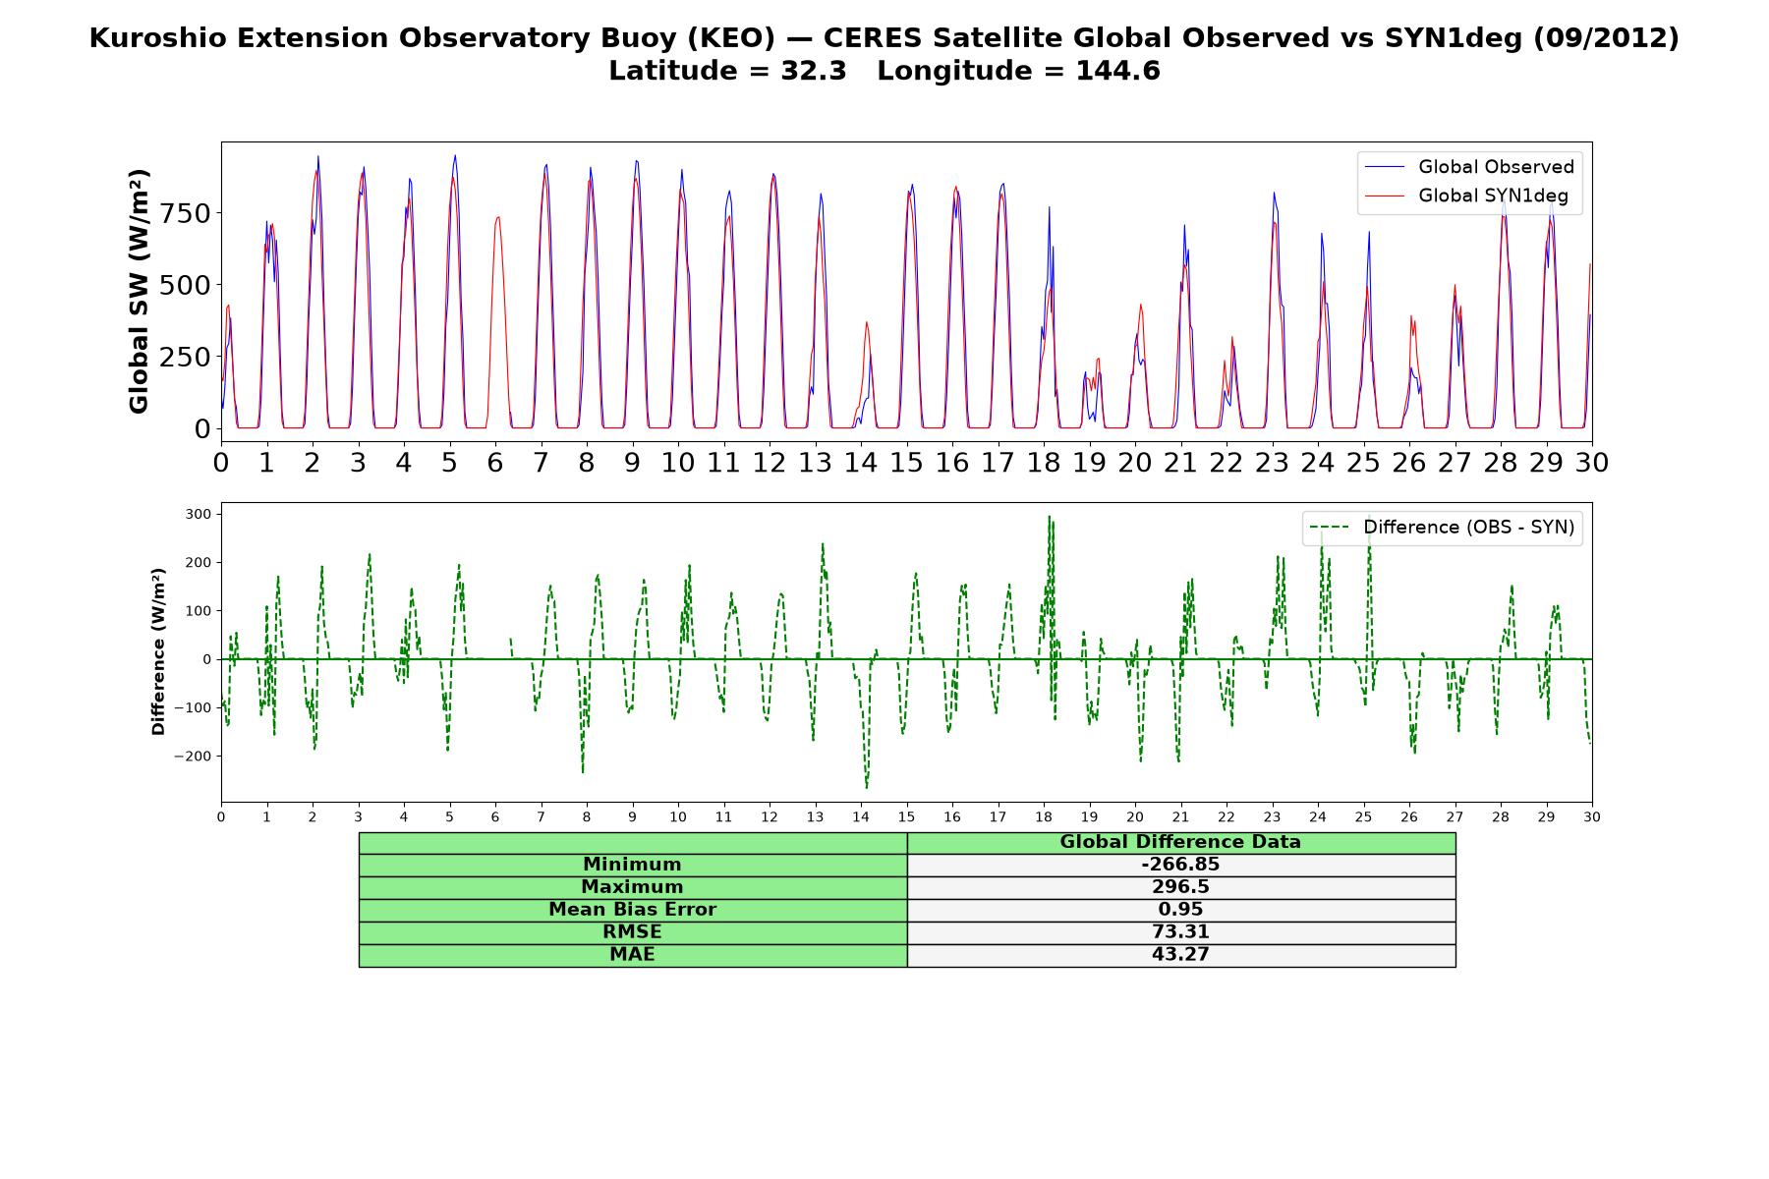The image size is (1769, 1179).
Task: Click the Global Observed legend entry
Action: (x=1469, y=167)
